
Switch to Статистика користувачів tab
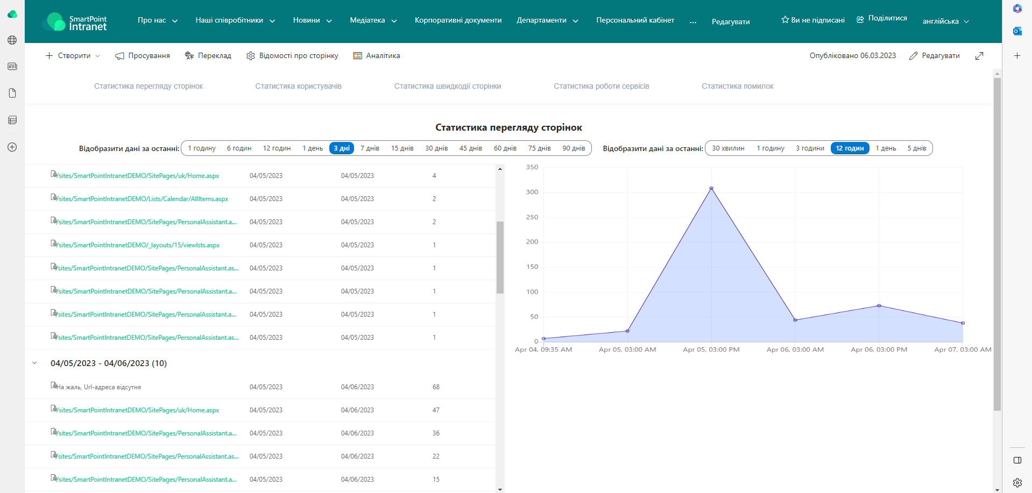click(298, 87)
